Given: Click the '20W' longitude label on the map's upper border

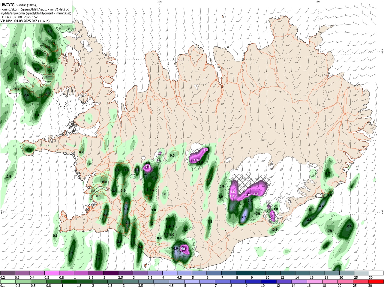Looking at the screenshot, I should [x=160, y=1].
